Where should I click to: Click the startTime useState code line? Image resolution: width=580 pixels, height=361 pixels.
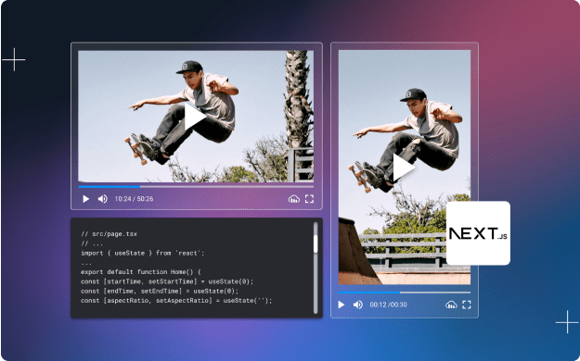(x=167, y=281)
